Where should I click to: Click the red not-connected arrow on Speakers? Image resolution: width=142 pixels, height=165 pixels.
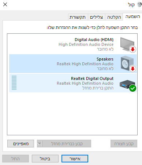132,69
